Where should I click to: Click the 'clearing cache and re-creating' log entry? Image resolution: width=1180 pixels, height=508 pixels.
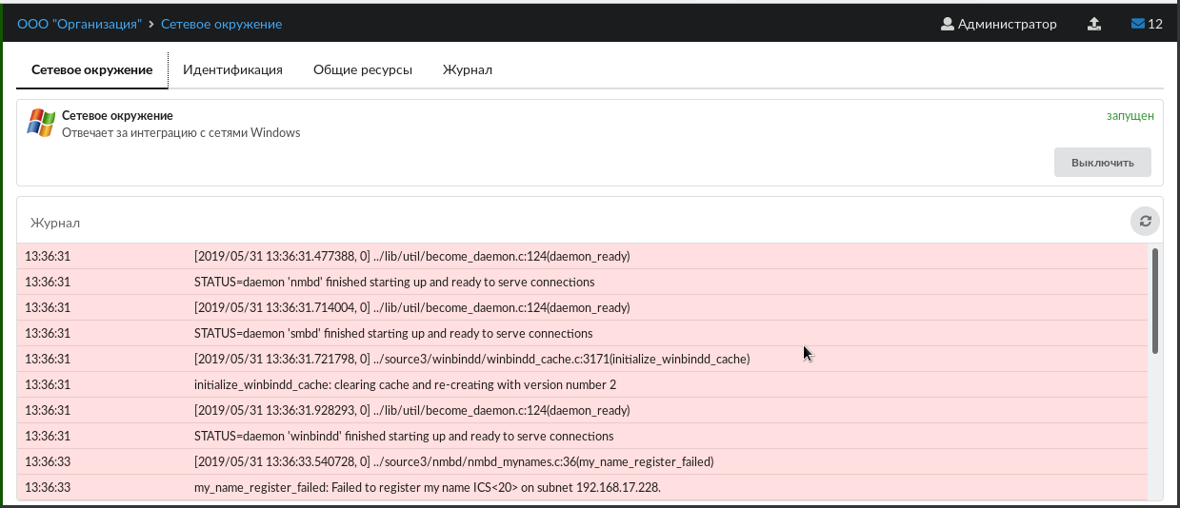(x=405, y=385)
